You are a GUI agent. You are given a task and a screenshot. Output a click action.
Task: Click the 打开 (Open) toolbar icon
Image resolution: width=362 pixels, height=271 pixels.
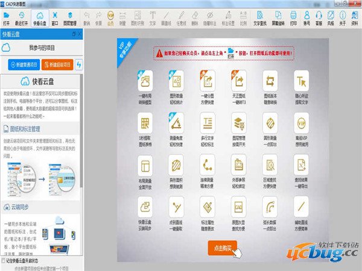(x=7, y=19)
